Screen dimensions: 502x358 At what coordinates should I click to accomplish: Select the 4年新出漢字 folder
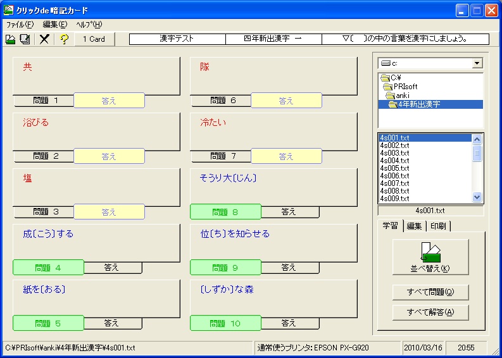[430, 104]
